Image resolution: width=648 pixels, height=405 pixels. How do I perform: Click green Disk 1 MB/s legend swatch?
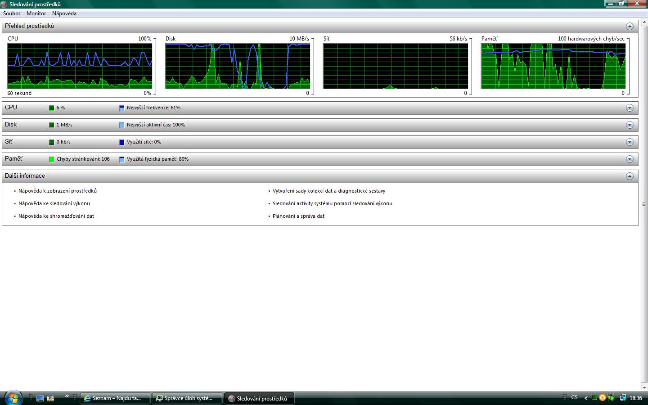pos(52,125)
